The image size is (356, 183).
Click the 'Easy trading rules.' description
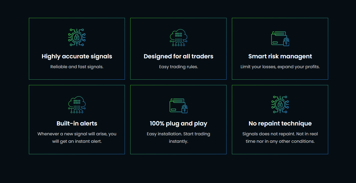178,67
